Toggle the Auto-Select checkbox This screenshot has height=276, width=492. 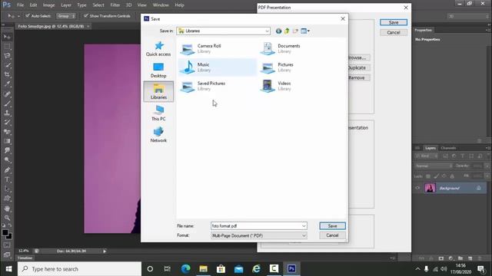(x=28, y=15)
